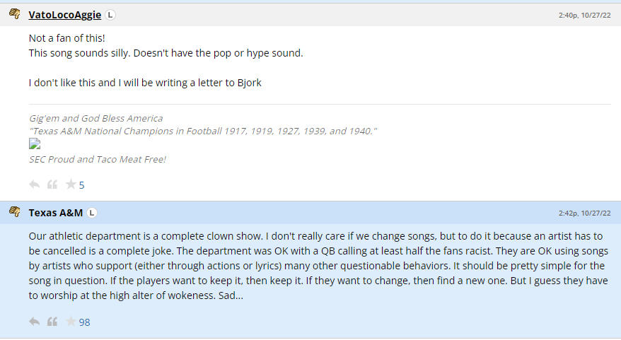
Task: Open VatoLocoAggie's user profile link
Action: click(65, 15)
